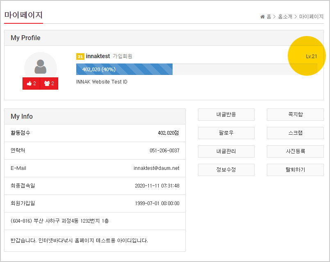The image size is (330, 262).
Task: Click 정보수정 to edit profile
Action: (226, 170)
